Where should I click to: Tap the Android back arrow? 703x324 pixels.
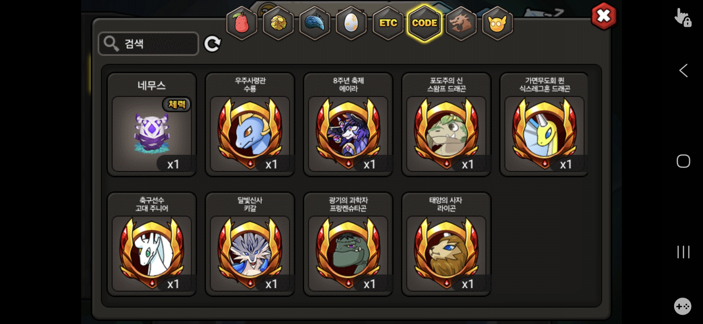(x=683, y=71)
